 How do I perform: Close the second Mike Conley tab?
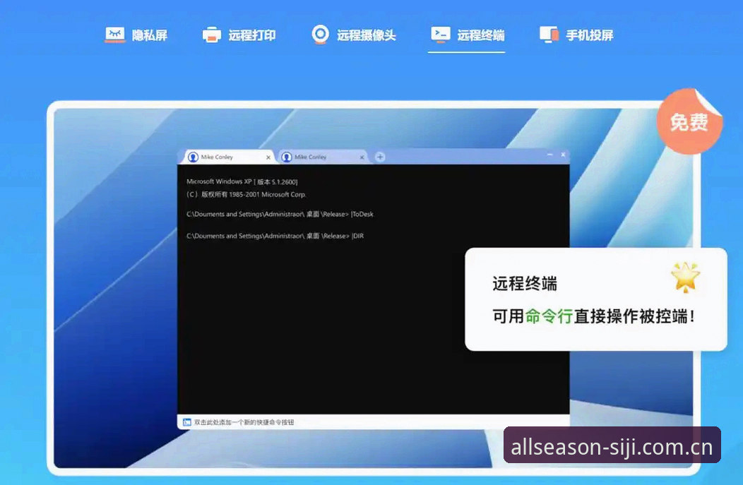coord(362,157)
